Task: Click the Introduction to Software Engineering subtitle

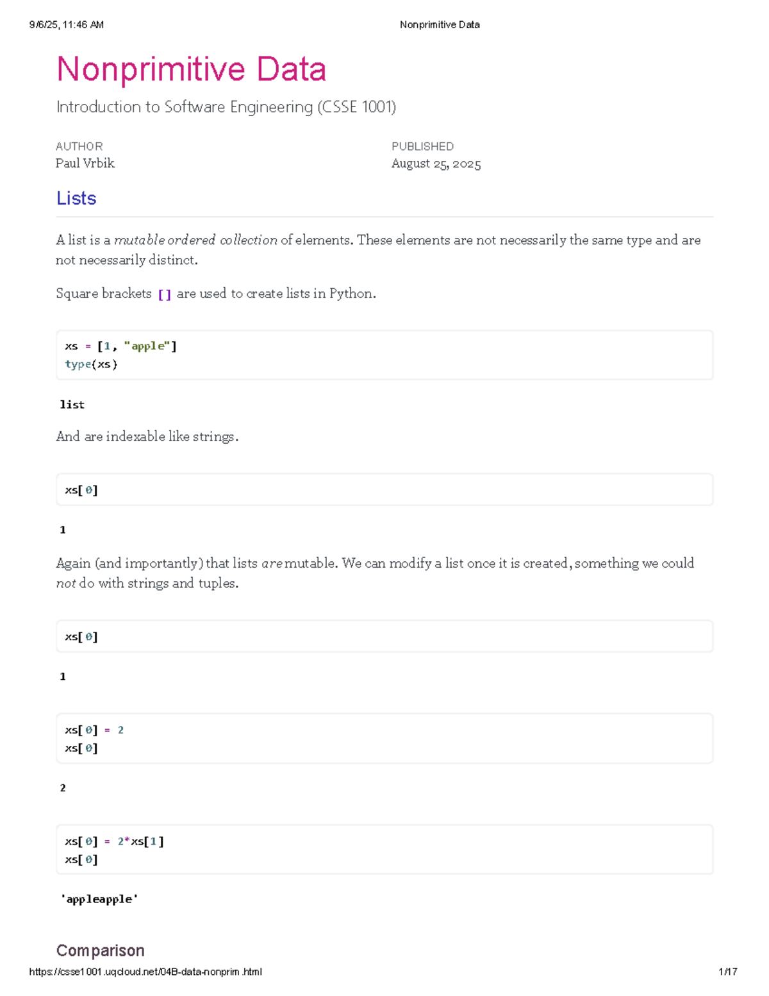Action: tap(226, 106)
